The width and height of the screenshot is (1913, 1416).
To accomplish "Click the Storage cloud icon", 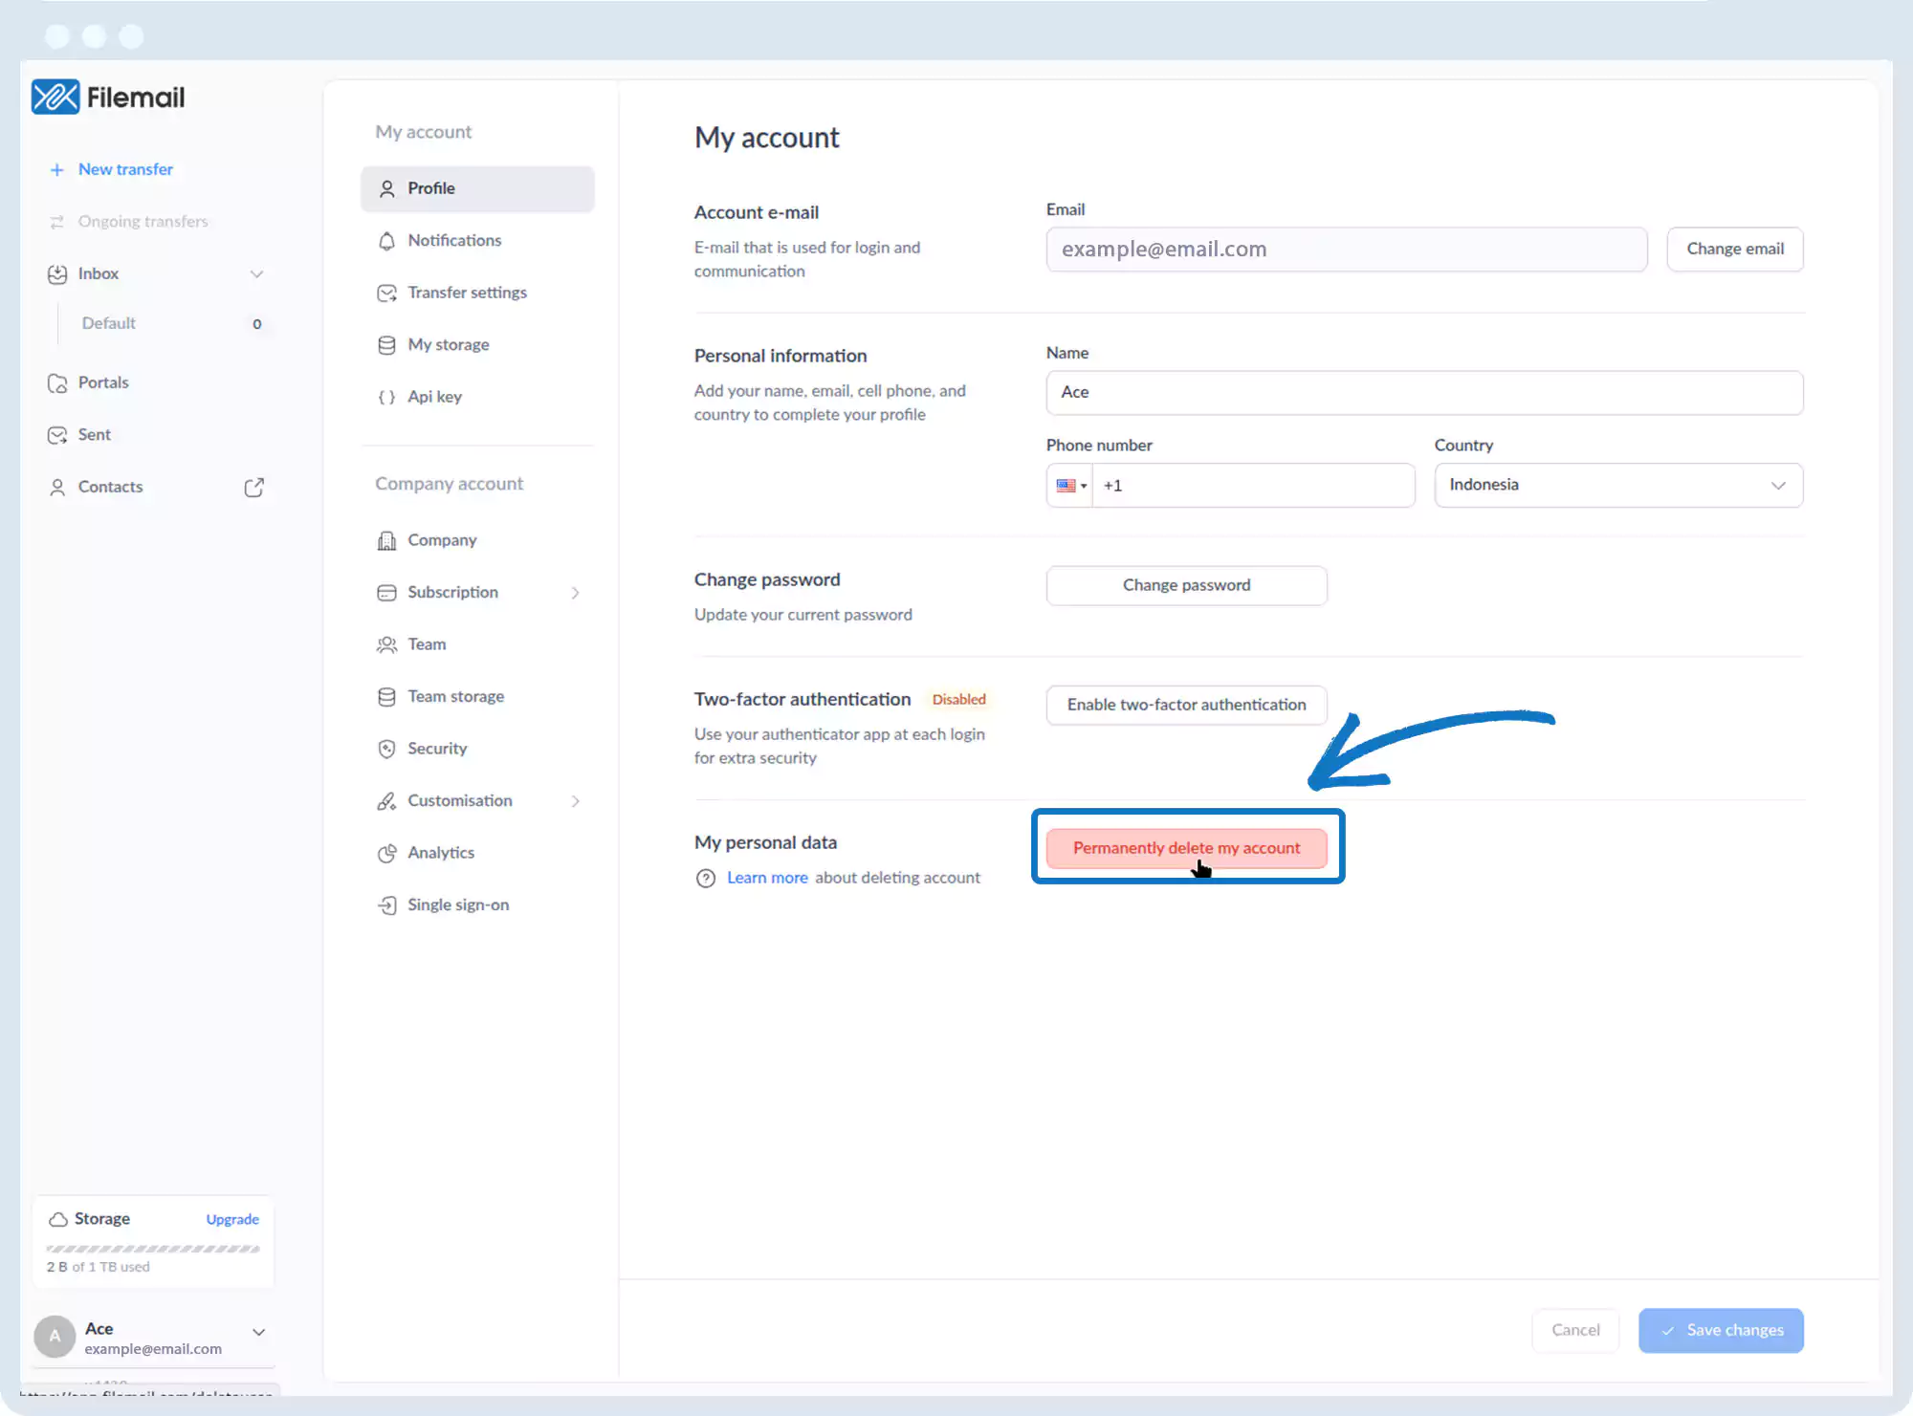I will click(x=58, y=1219).
